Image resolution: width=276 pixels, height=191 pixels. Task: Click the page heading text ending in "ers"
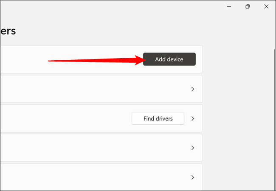point(8,31)
